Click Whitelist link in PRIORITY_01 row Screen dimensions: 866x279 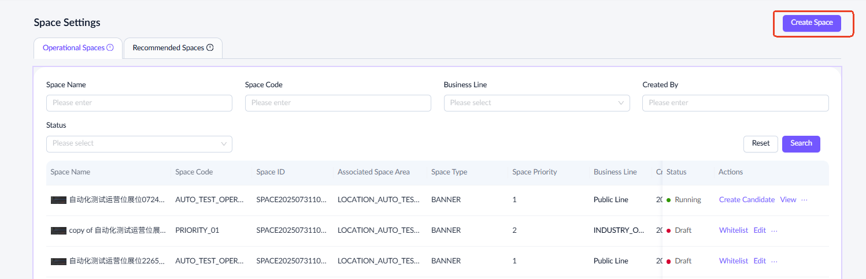733,230
